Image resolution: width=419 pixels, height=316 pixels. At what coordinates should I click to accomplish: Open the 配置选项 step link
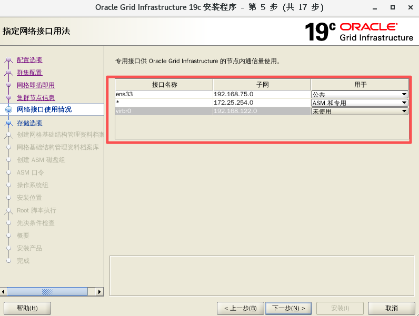point(29,60)
